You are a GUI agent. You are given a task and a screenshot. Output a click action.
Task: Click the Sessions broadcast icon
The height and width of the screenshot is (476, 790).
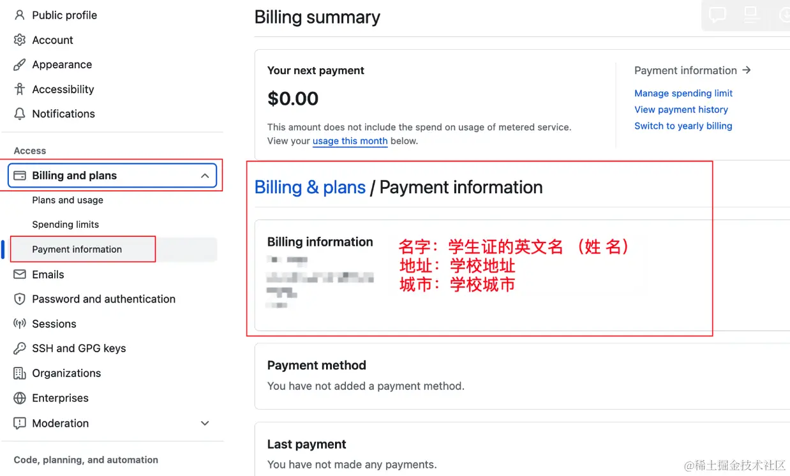pos(20,324)
